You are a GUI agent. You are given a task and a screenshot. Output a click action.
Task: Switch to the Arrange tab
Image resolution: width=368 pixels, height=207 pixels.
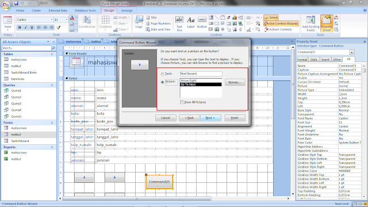127,10
